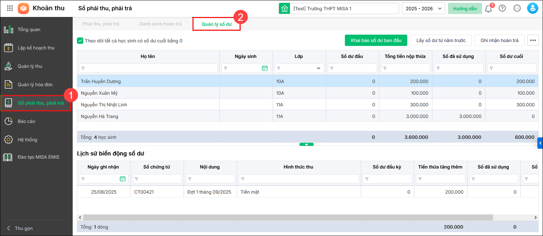The height and width of the screenshot is (236, 543).
Task: Click the school name selector field
Action: pyautogui.click(x=345, y=8)
